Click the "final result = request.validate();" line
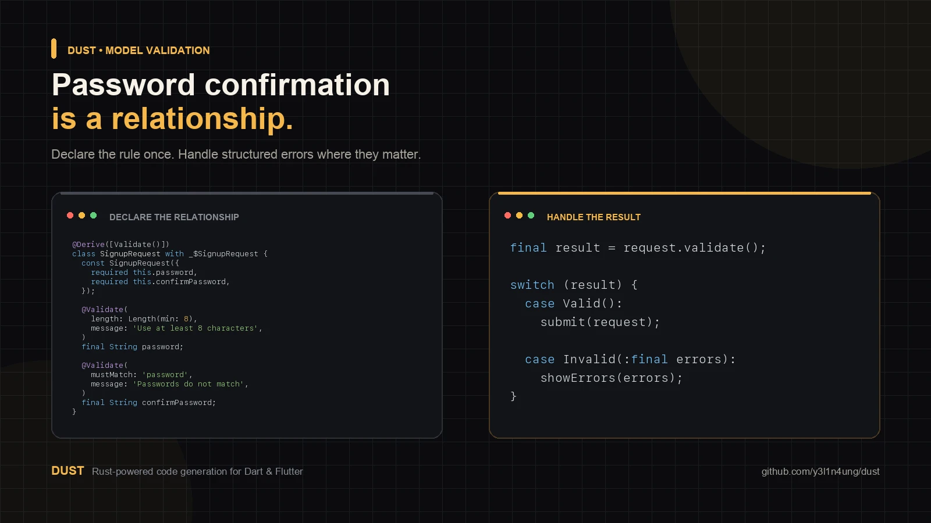The width and height of the screenshot is (931, 523). pos(638,248)
